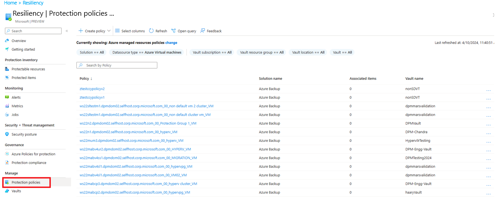Open more options for HypervllrTesting row

coord(488,142)
